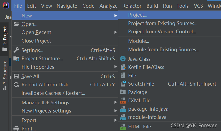221x131 pixels.
Task: Click the Reload All from Disk icon
Action: (16, 85)
